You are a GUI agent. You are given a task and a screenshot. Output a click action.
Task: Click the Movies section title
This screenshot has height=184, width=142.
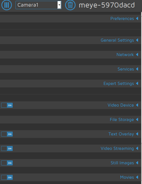pos(127,177)
